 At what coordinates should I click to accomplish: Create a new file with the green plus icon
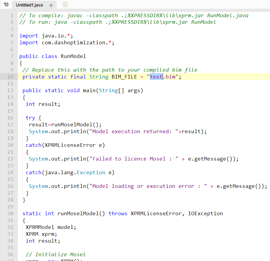pyautogui.click(x=65, y=5)
